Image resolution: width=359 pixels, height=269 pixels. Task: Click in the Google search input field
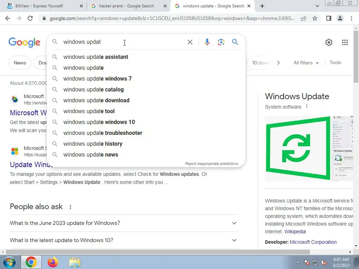click(x=124, y=42)
